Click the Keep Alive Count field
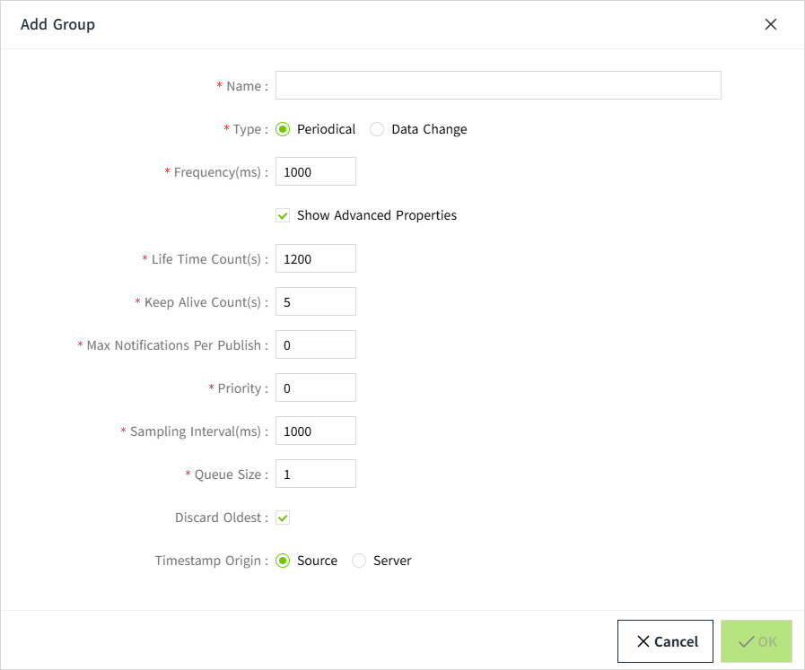This screenshot has width=805, height=670. tap(315, 301)
